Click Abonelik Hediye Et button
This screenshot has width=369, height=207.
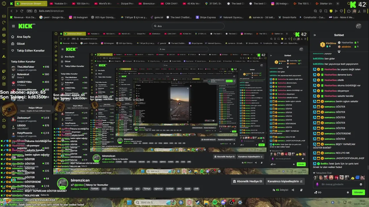coord(248,181)
